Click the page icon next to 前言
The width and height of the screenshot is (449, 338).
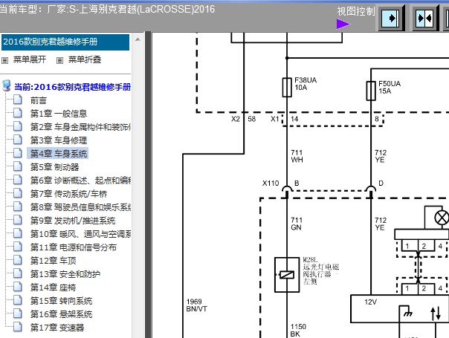[18, 100]
